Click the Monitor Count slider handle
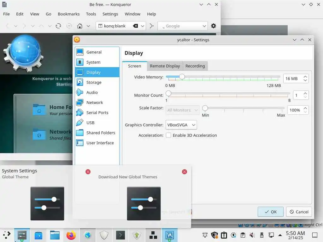 tap(168, 93)
